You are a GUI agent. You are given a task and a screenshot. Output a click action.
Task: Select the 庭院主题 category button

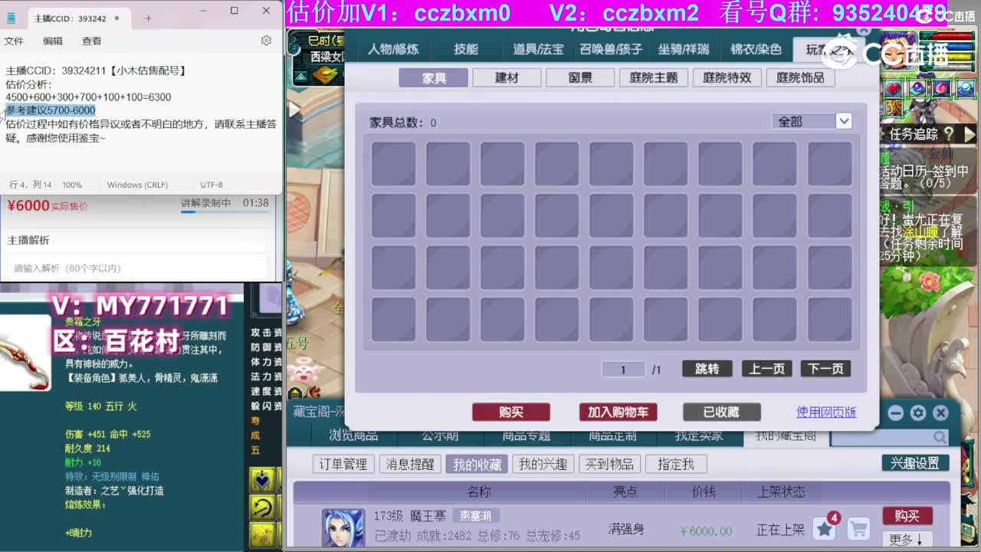[654, 77]
